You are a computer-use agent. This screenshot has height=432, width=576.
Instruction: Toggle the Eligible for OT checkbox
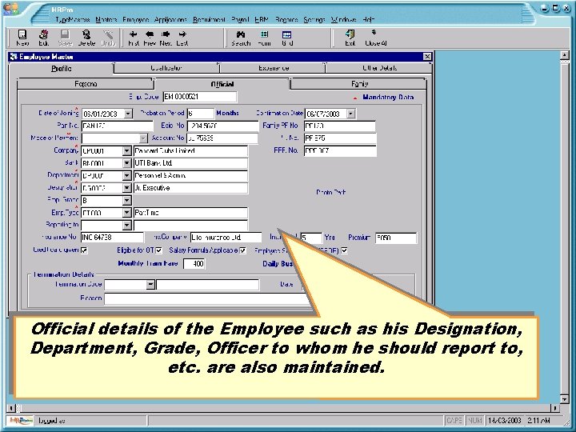click(x=158, y=250)
